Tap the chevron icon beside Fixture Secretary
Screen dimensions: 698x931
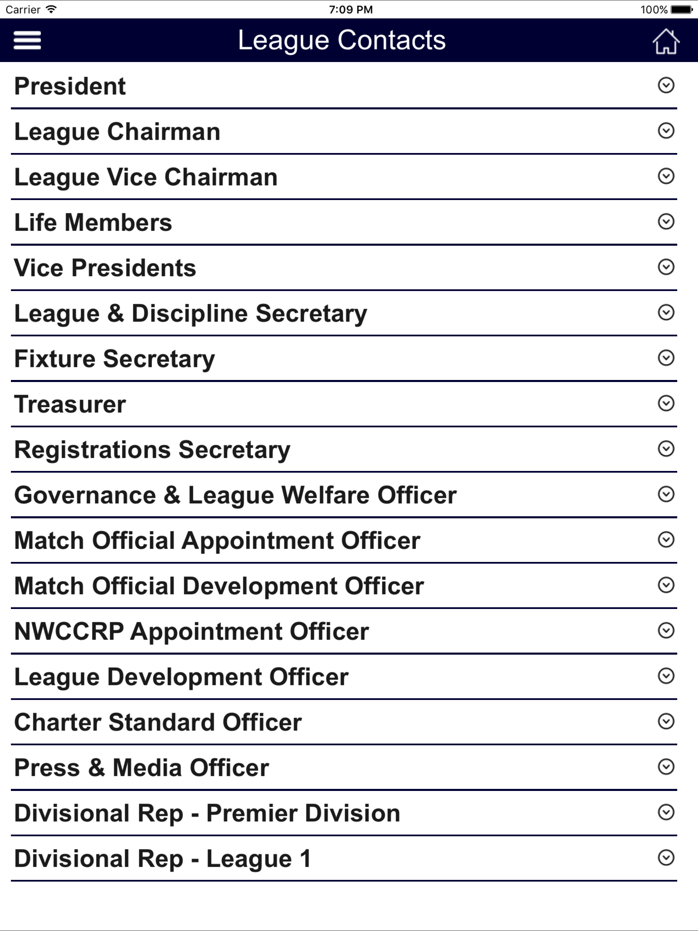(x=666, y=358)
